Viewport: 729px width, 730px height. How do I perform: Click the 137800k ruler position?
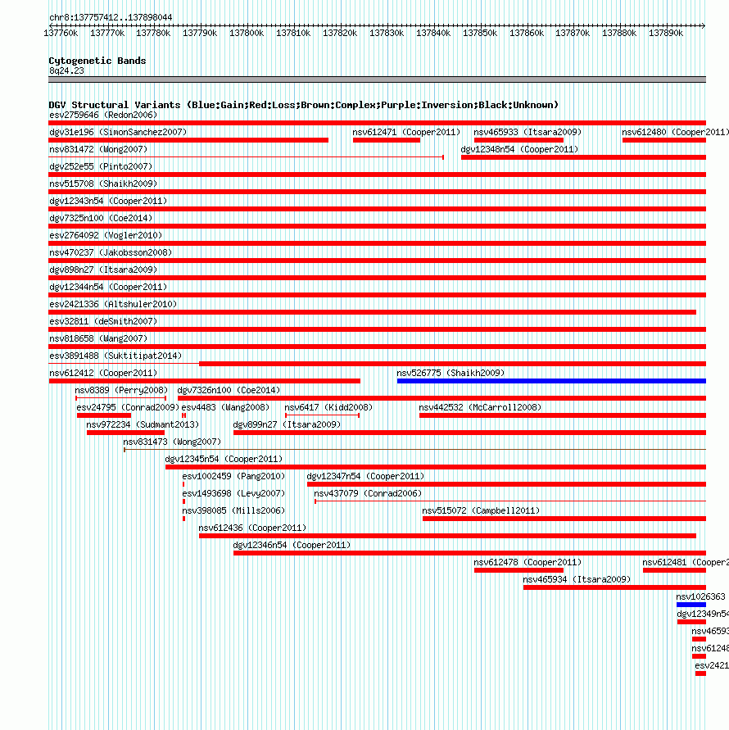coord(247,34)
